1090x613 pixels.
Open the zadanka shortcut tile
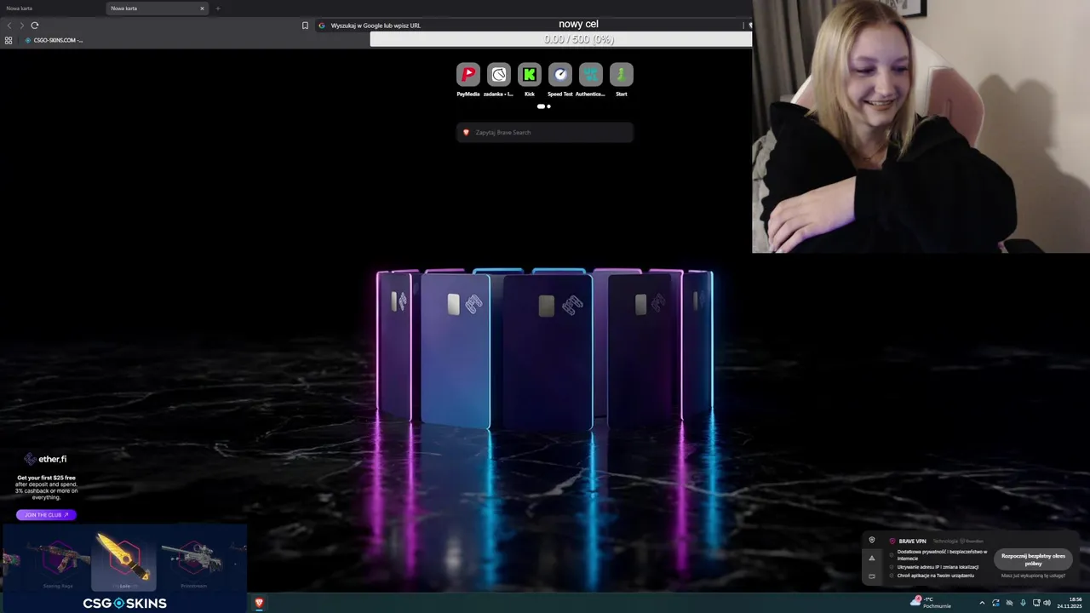click(x=498, y=75)
